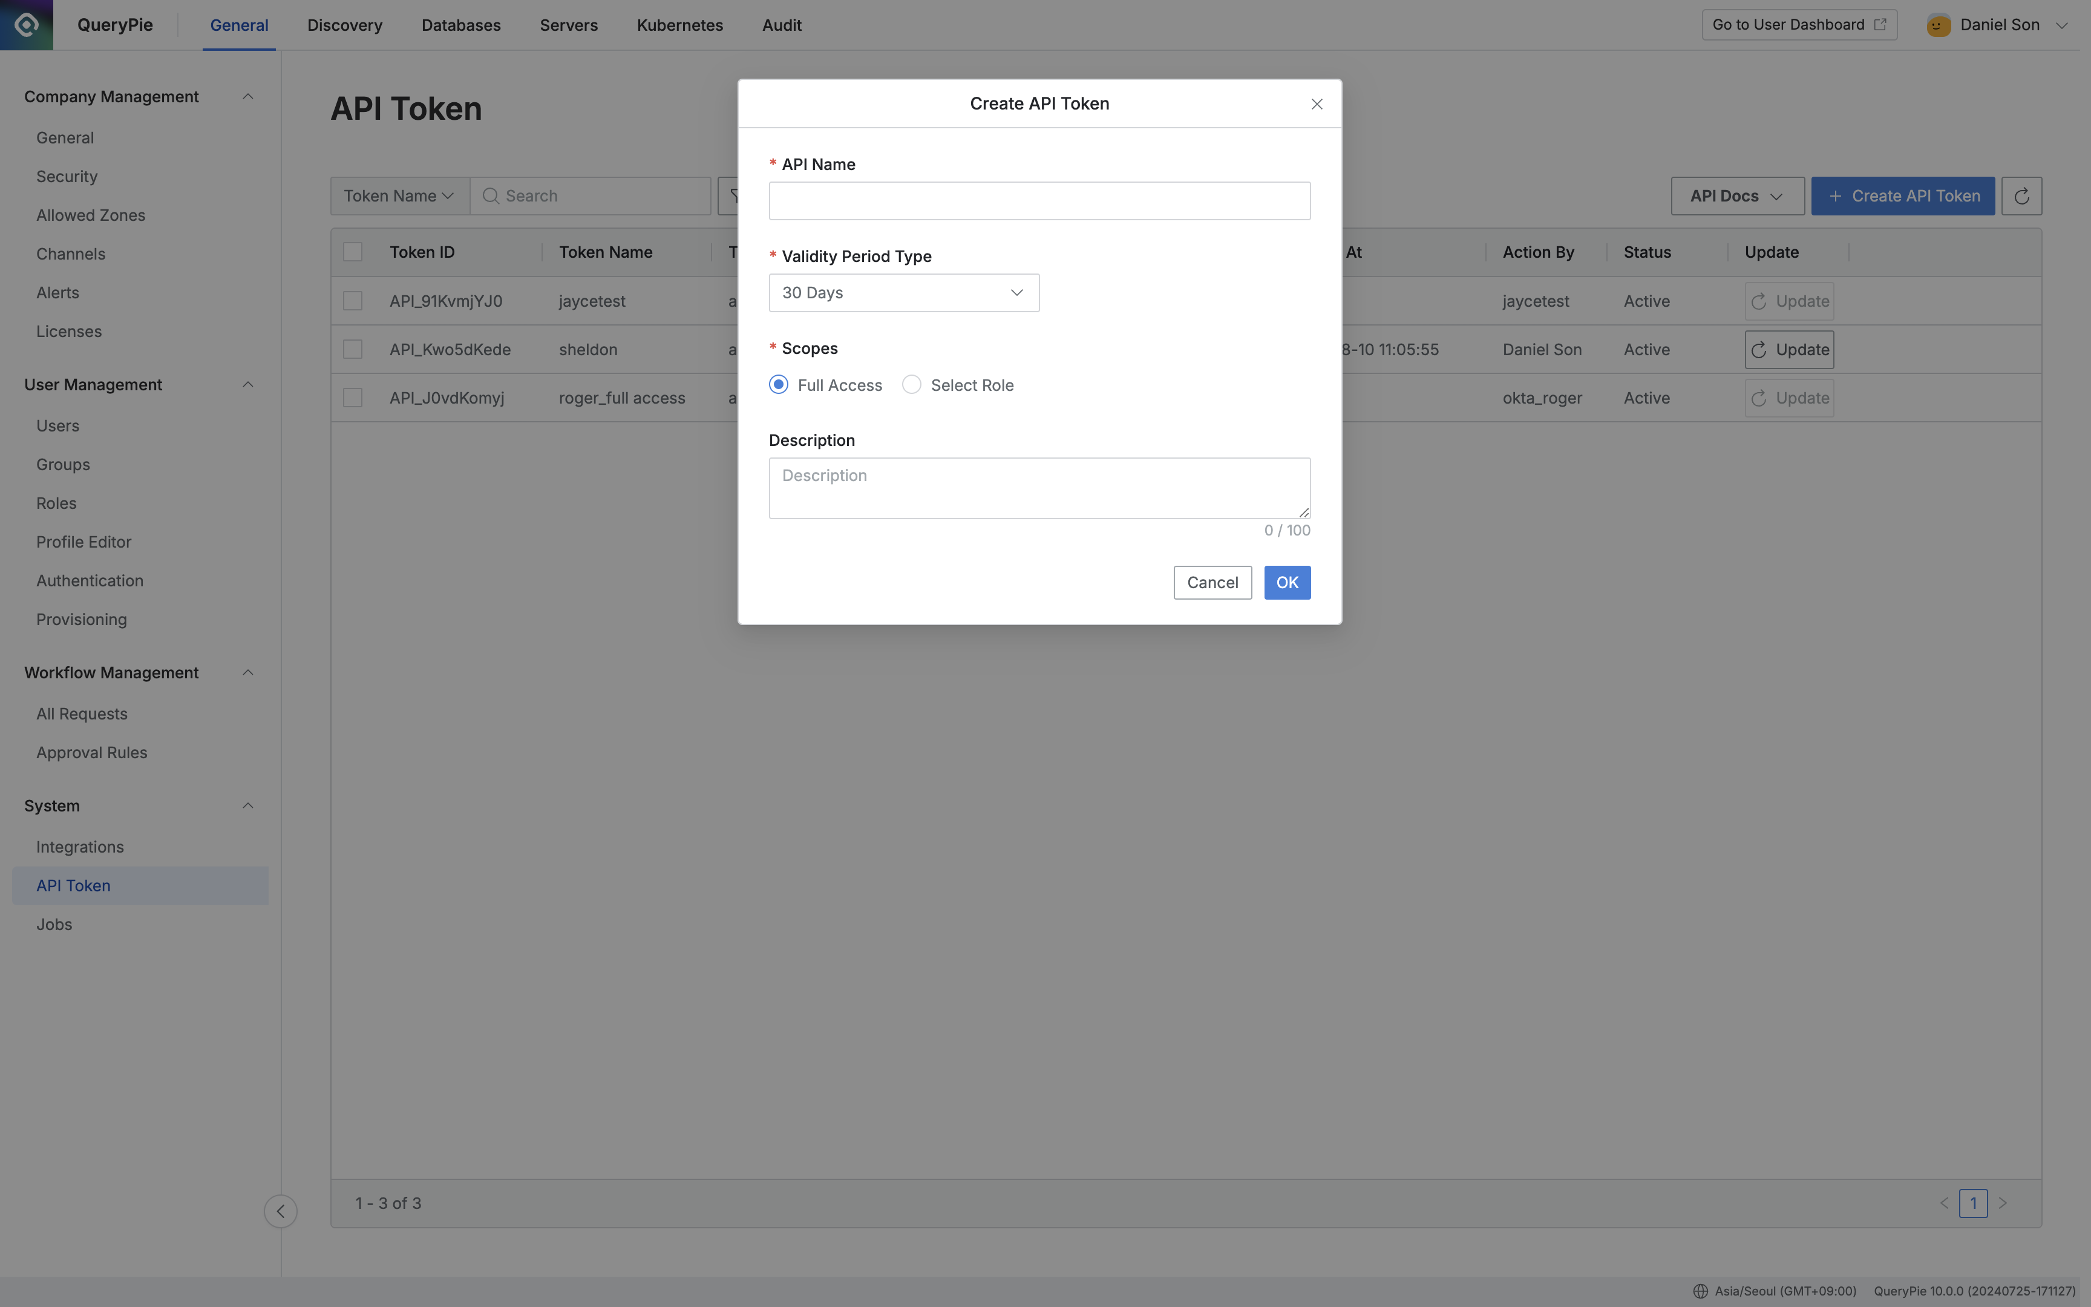Collapse the System section
The width and height of the screenshot is (2091, 1307).
tap(248, 805)
